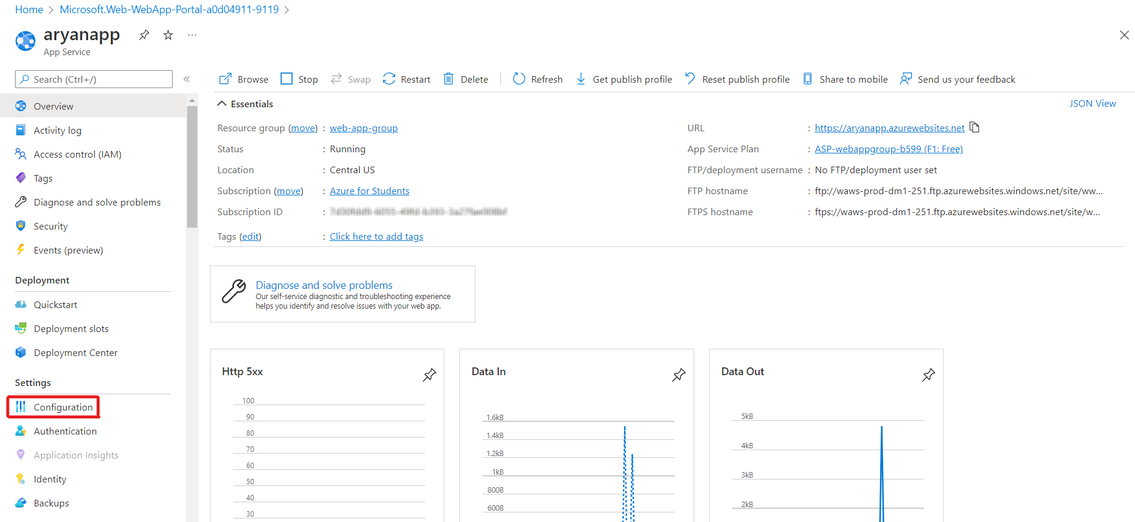Image resolution: width=1135 pixels, height=522 pixels.
Task: Click the aryanapp App Service icon
Action: (x=25, y=41)
